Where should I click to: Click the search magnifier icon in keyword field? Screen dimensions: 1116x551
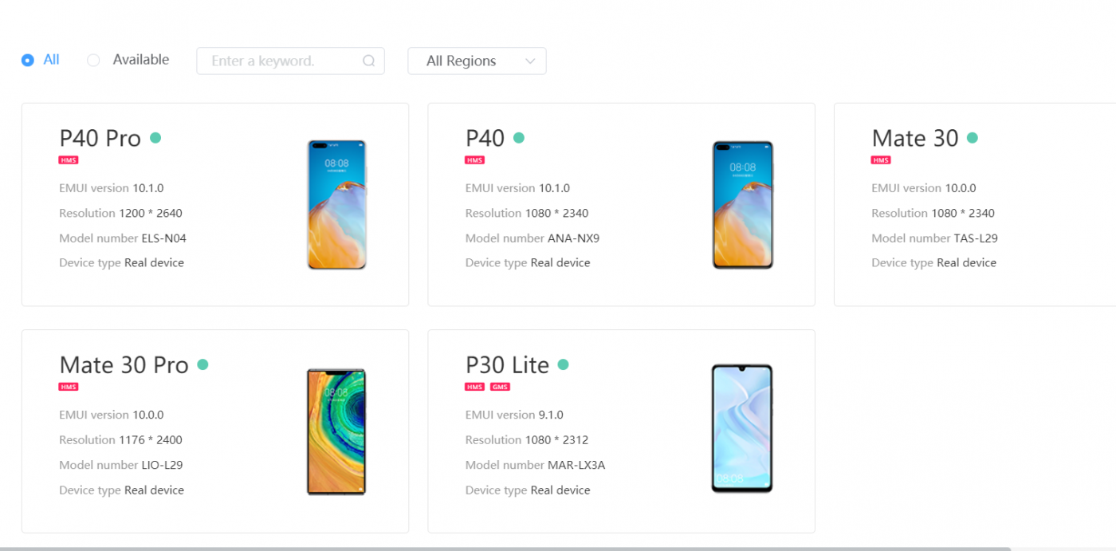pyautogui.click(x=368, y=61)
